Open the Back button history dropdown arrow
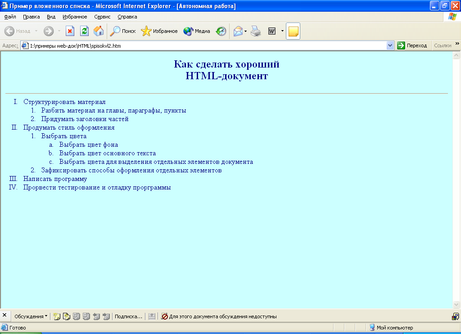Image resolution: width=461 pixels, height=334 pixels. [x=36, y=31]
